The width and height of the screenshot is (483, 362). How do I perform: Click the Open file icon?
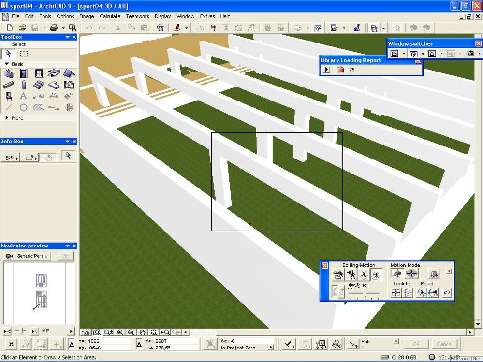point(22,28)
